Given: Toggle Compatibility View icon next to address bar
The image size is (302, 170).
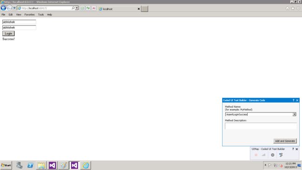Looking at the screenshot, I should click(x=82, y=8).
